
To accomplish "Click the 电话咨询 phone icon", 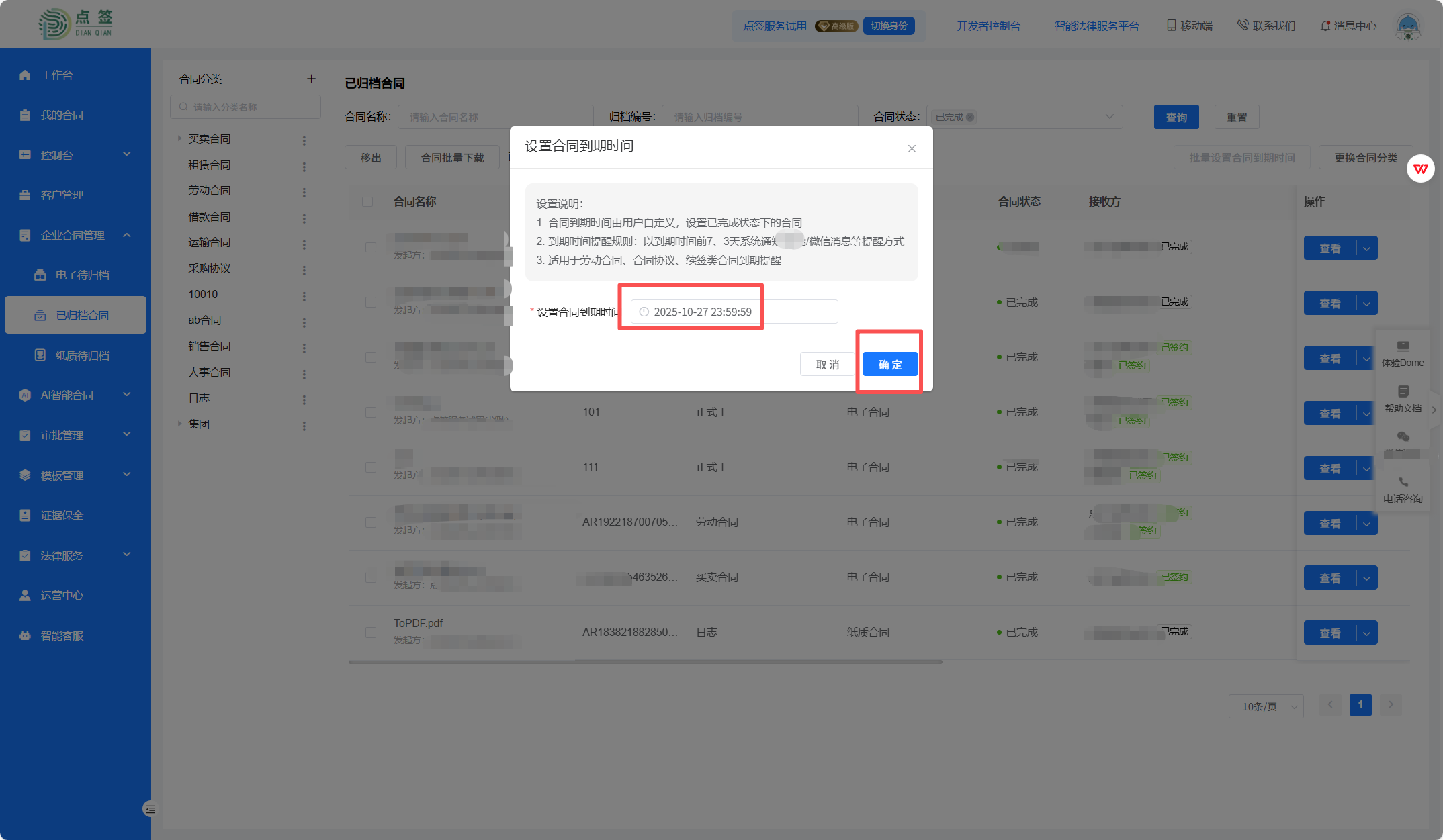I will 1403,482.
